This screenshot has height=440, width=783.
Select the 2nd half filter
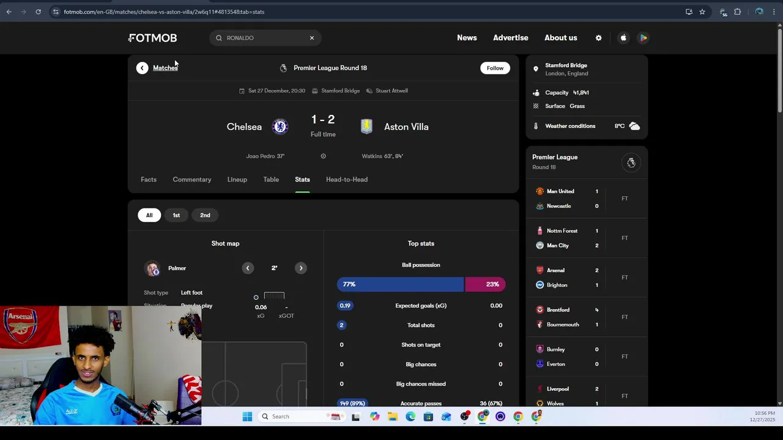[205, 215]
